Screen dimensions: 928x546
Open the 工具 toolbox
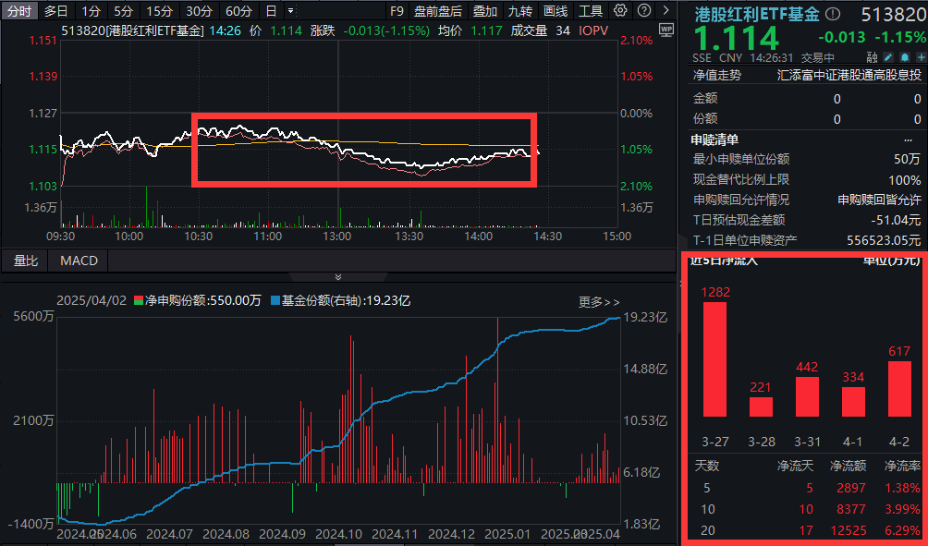tap(592, 11)
